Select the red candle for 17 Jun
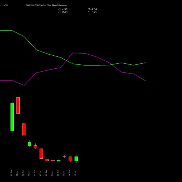182x182 pixels. point(41,154)
